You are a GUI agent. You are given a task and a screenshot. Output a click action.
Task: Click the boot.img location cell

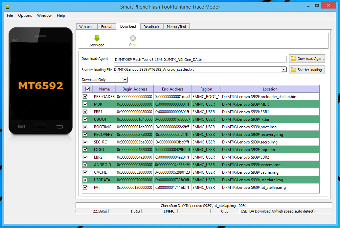click(270, 127)
